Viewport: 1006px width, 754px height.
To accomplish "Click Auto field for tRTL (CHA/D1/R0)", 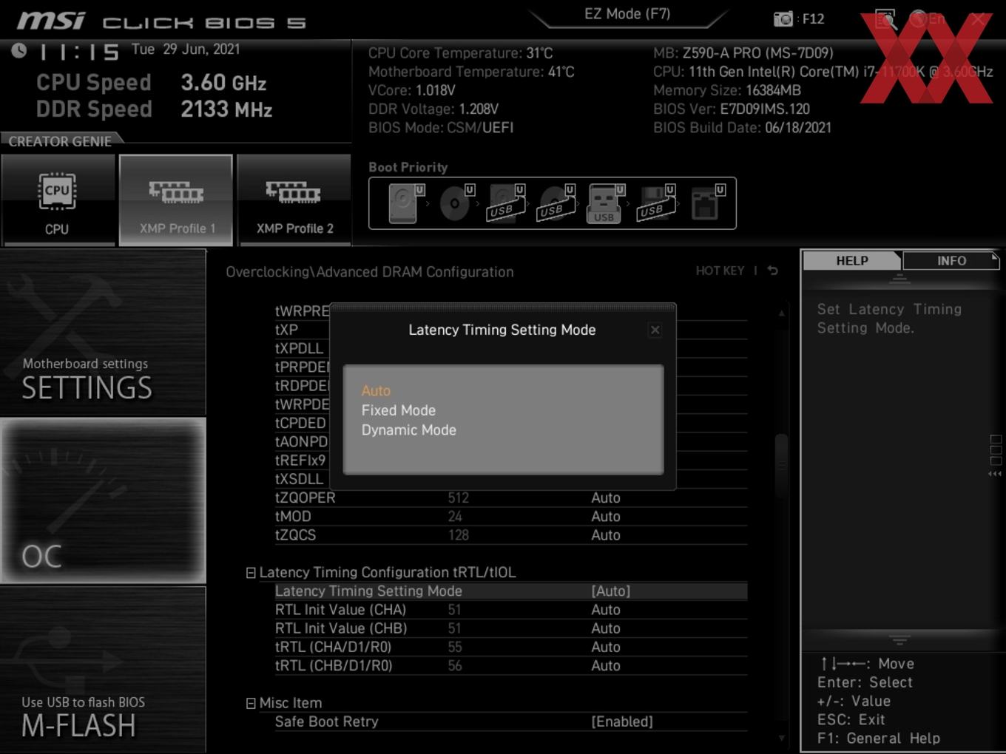I will click(x=606, y=647).
